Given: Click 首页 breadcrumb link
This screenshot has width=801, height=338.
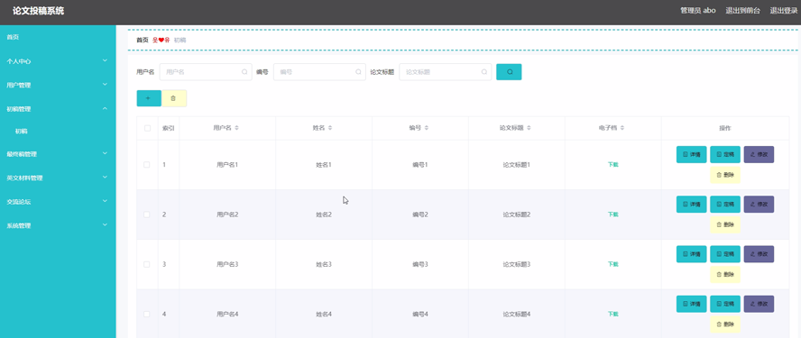Looking at the screenshot, I should (x=142, y=40).
